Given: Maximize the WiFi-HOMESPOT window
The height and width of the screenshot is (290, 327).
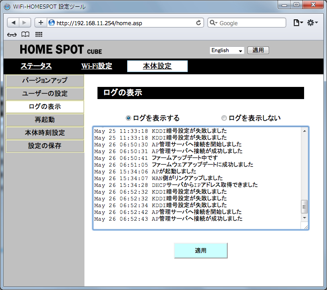Looking at the screenshot, I should click(296, 5).
